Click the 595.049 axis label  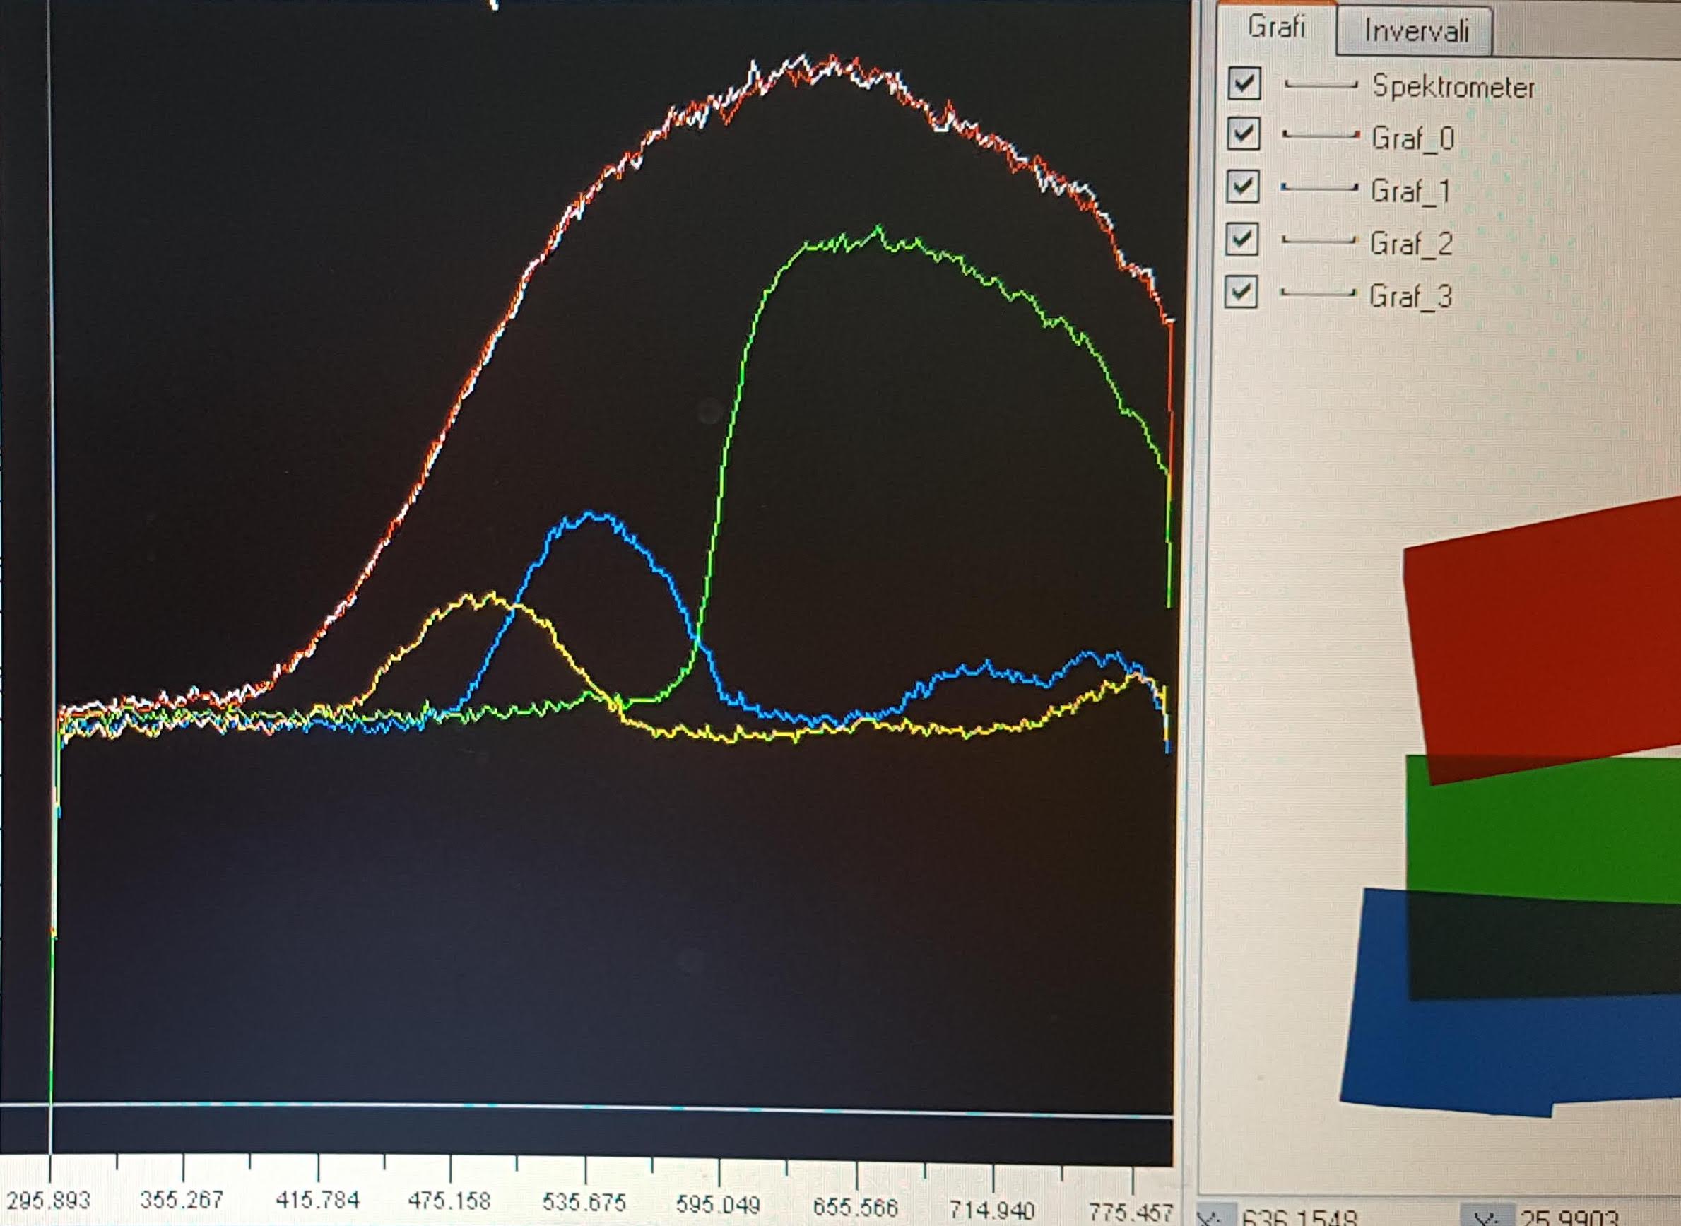pos(718,1203)
